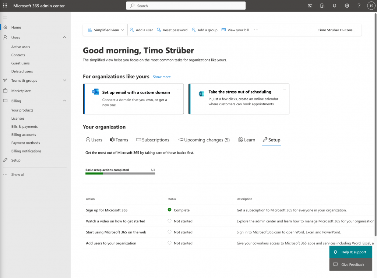Open more options on scheduling card
Viewport: 377px width, 278px height.
[284, 89]
